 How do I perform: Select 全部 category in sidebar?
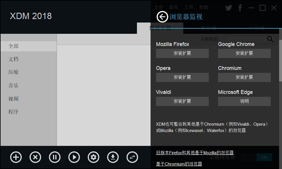[28, 46]
